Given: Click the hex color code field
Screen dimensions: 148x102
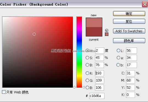Looking at the screenshot, I should tap(97, 96).
